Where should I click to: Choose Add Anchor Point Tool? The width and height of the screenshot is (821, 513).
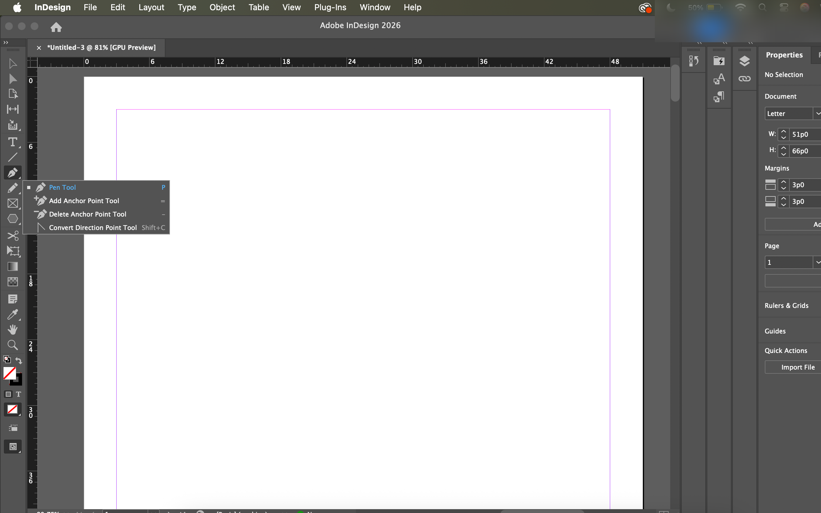tap(84, 201)
